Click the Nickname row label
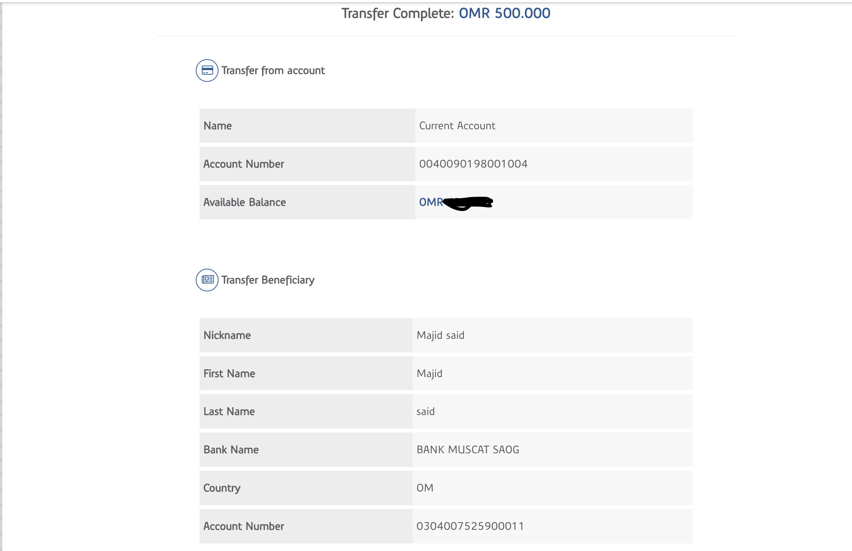The height and width of the screenshot is (551, 852). click(x=227, y=335)
